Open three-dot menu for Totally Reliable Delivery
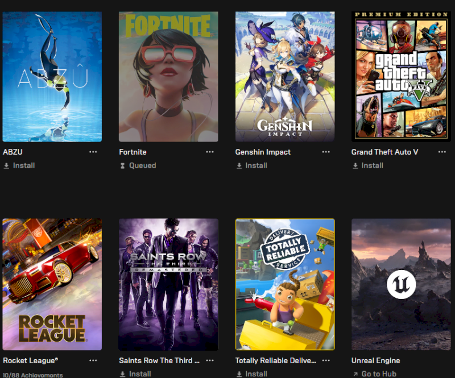 326,360
